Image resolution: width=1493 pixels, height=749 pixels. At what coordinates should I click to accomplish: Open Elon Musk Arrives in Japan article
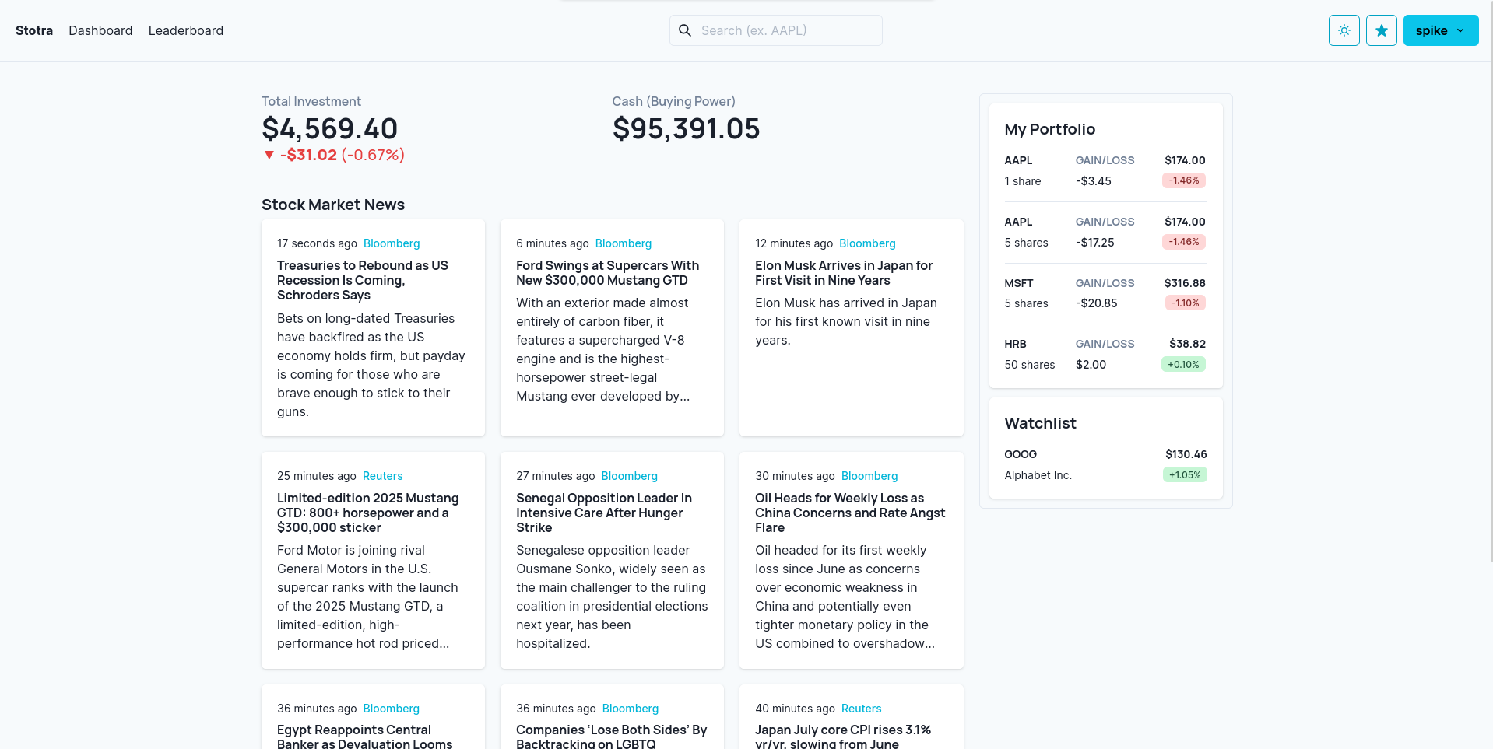pyautogui.click(x=851, y=327)
